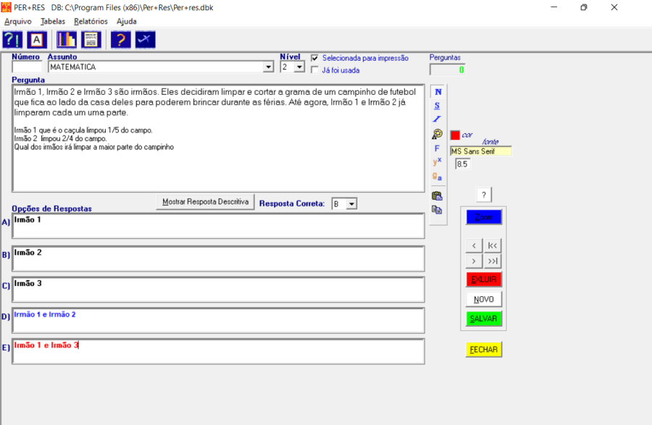Click the font (F) icon

437,148
